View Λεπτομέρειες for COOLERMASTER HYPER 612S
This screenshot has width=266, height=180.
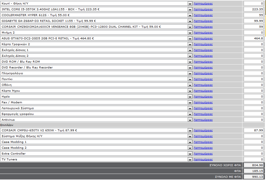[x=203, y=15]
